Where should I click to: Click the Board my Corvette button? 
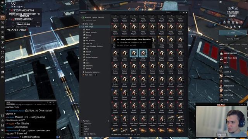[x=233, y=39]
